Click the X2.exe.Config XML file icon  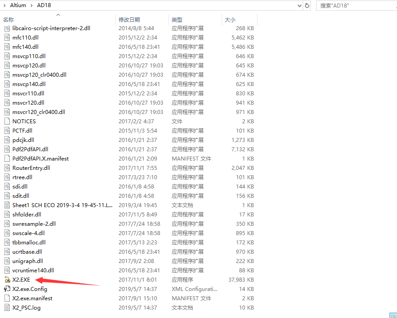click(x=7, y=289)
